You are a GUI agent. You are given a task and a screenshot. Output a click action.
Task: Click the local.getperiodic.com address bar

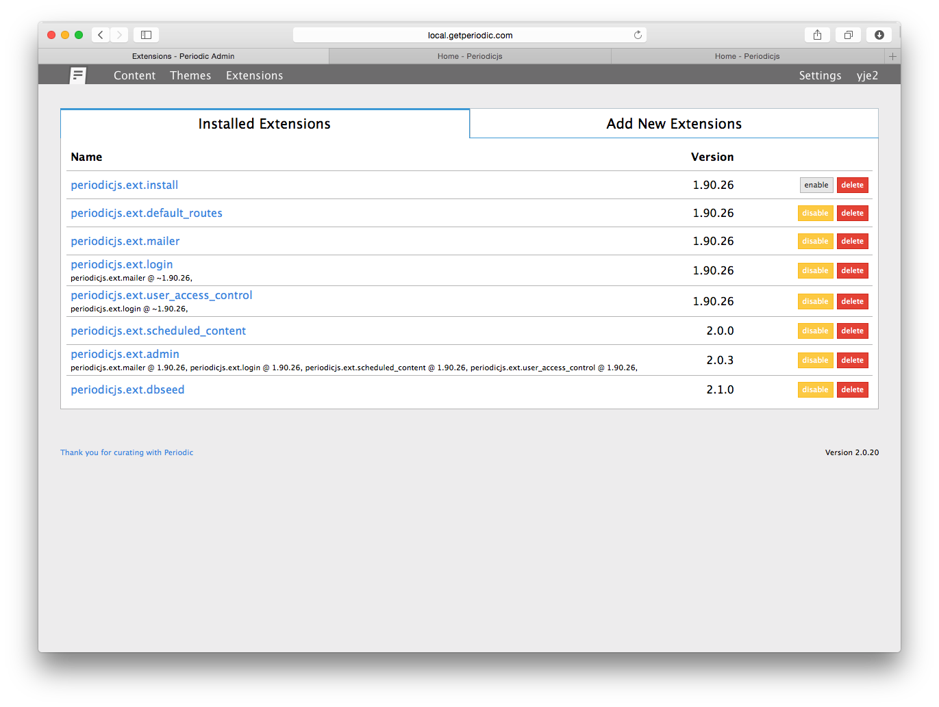470,35
